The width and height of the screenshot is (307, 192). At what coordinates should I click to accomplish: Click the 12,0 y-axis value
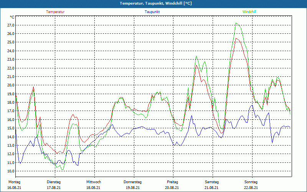point(11,154)
